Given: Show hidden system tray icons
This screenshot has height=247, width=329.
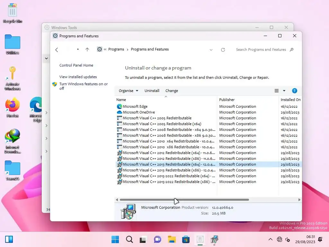Looking at the screenshot, I should pyautogui.click(x=271, y=239).
